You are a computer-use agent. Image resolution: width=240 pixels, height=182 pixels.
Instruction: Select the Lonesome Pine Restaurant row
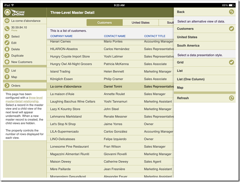110,146
